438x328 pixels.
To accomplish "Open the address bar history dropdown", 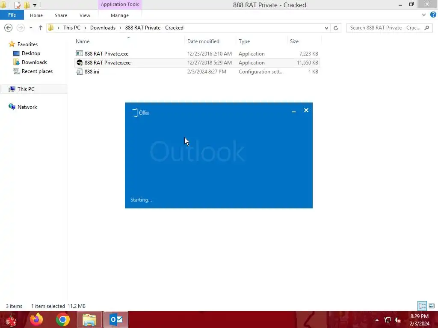I will pyautogui.click(x=326, y=28).
